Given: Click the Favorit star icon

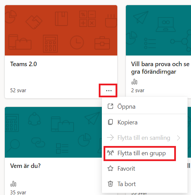Looking at the screenshot, I should click(x=110, y=169).
